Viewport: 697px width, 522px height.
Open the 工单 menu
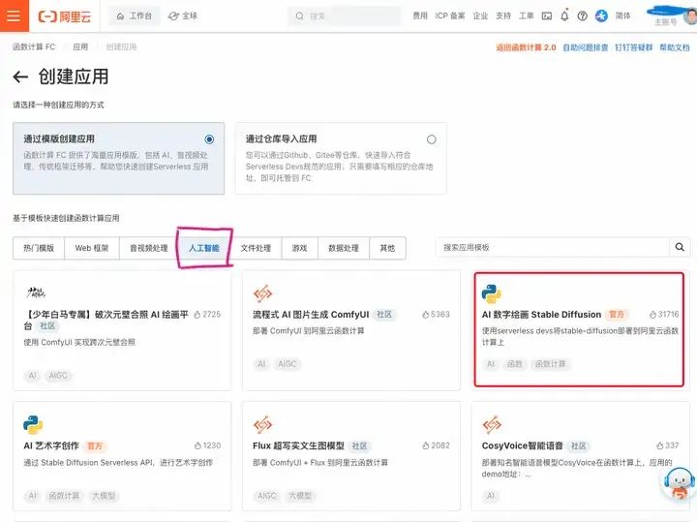[527, 16]
